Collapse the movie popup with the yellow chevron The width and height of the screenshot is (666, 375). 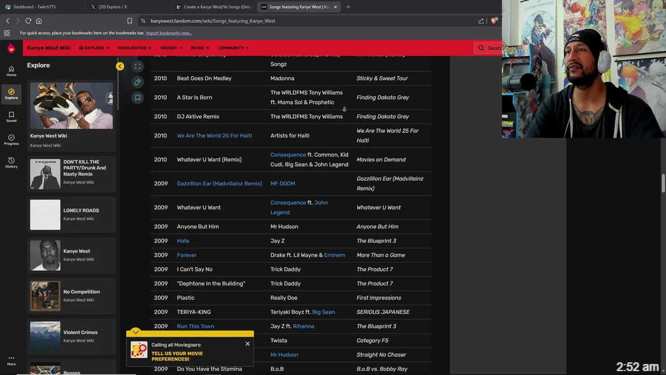pos(135,332)
